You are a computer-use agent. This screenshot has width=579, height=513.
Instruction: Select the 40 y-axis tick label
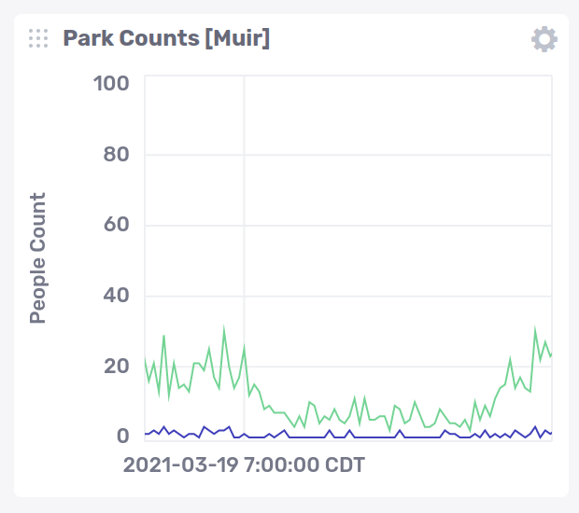click(x=116, y=296)
